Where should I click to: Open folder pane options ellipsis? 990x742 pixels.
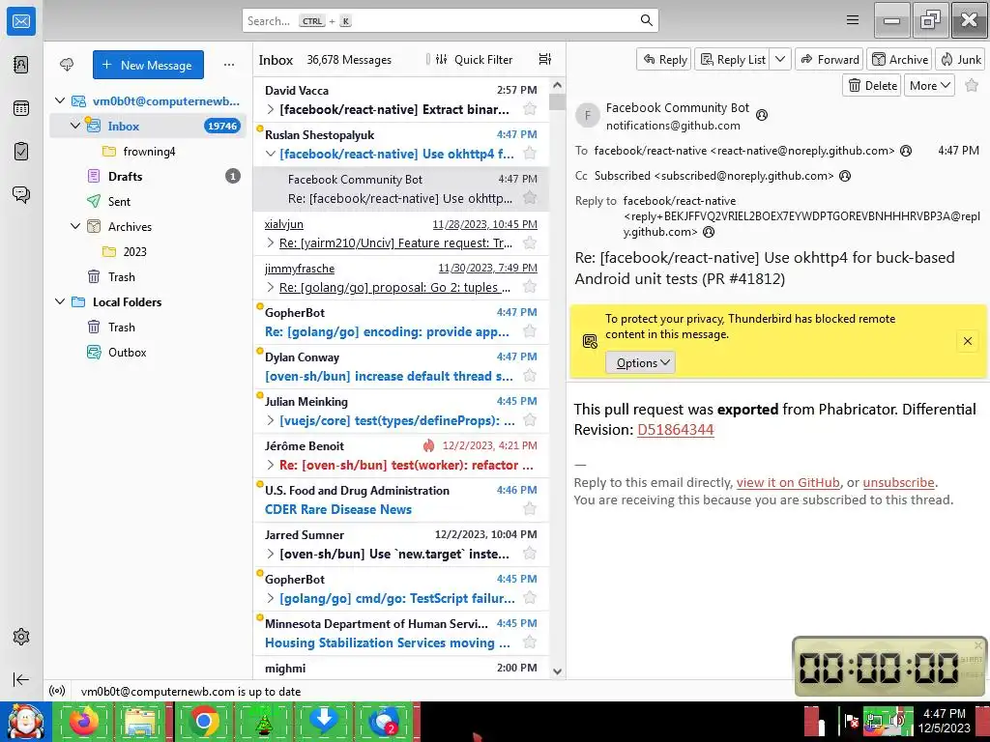click(229, 65)
